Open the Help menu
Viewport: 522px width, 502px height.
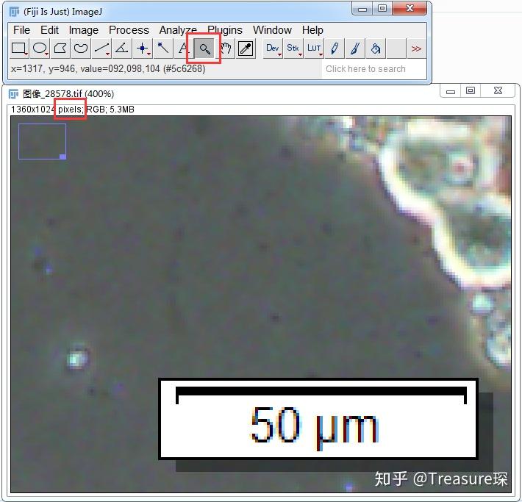pyautogui.click(x=312, y=30)
